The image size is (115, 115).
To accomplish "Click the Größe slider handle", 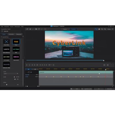I will [x=15, y=79].
